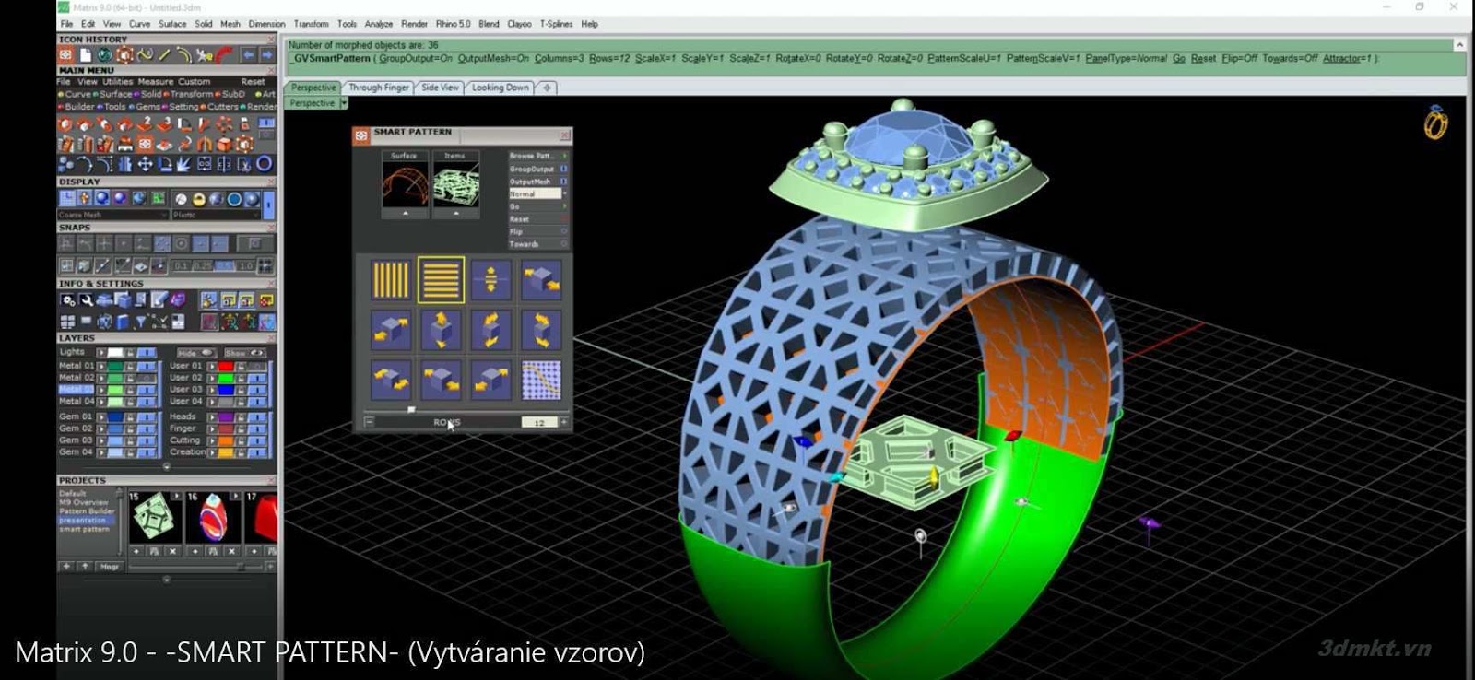The image size is (1475, 680).
Task: Click the Cutting layer orange color swatch
Action: tap(226, 440)
